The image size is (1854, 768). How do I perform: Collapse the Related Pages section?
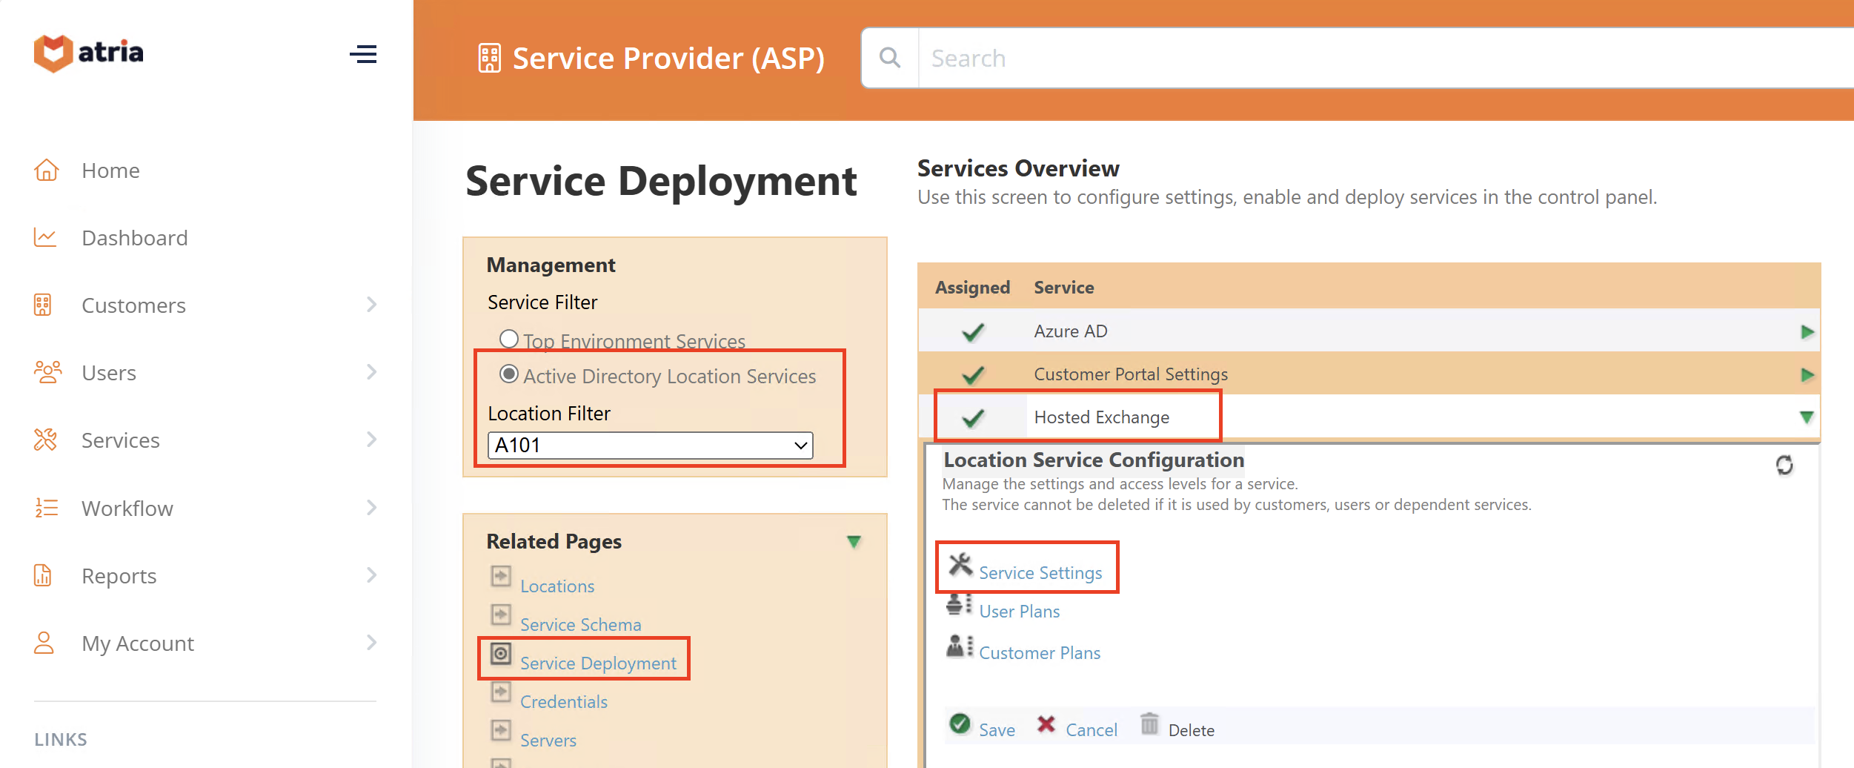point(854,542)
